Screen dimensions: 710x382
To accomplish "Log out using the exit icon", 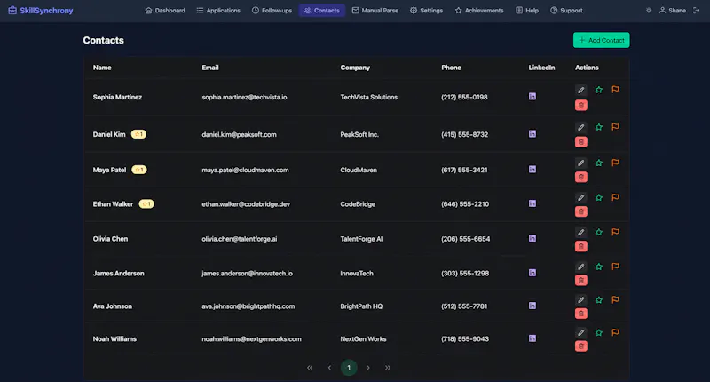I will (697, 10).
